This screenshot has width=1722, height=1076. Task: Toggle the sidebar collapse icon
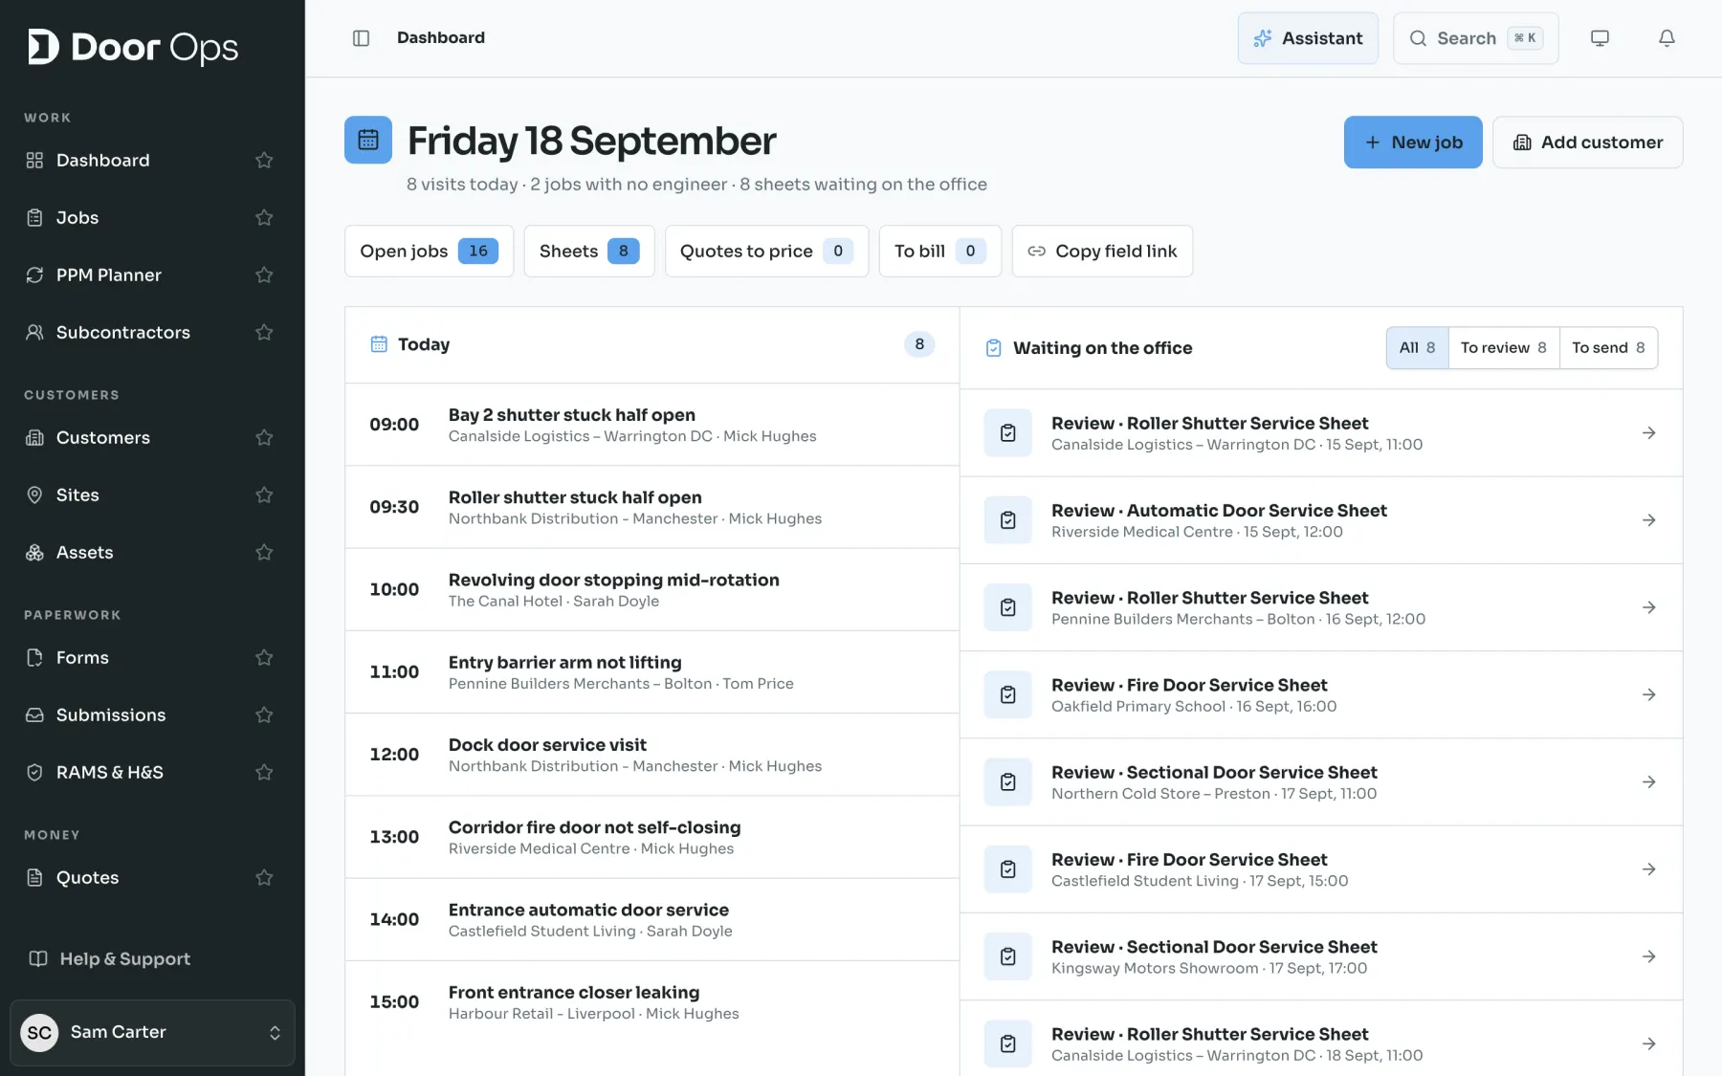click(x=361, y=38)
